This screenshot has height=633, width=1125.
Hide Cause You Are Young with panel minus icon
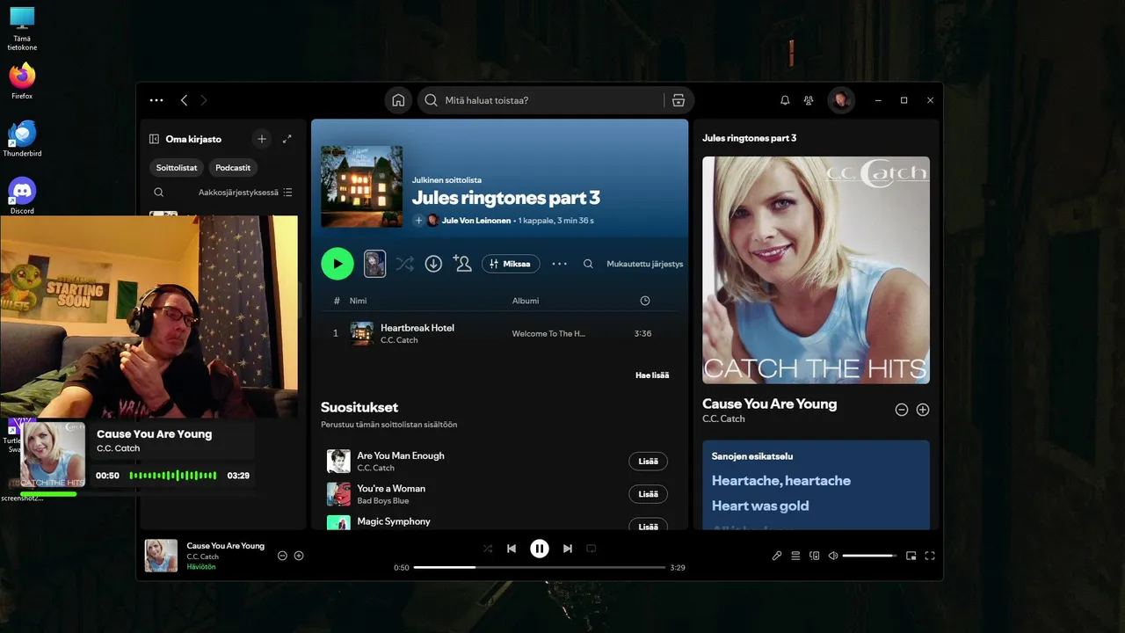[902, 410]
